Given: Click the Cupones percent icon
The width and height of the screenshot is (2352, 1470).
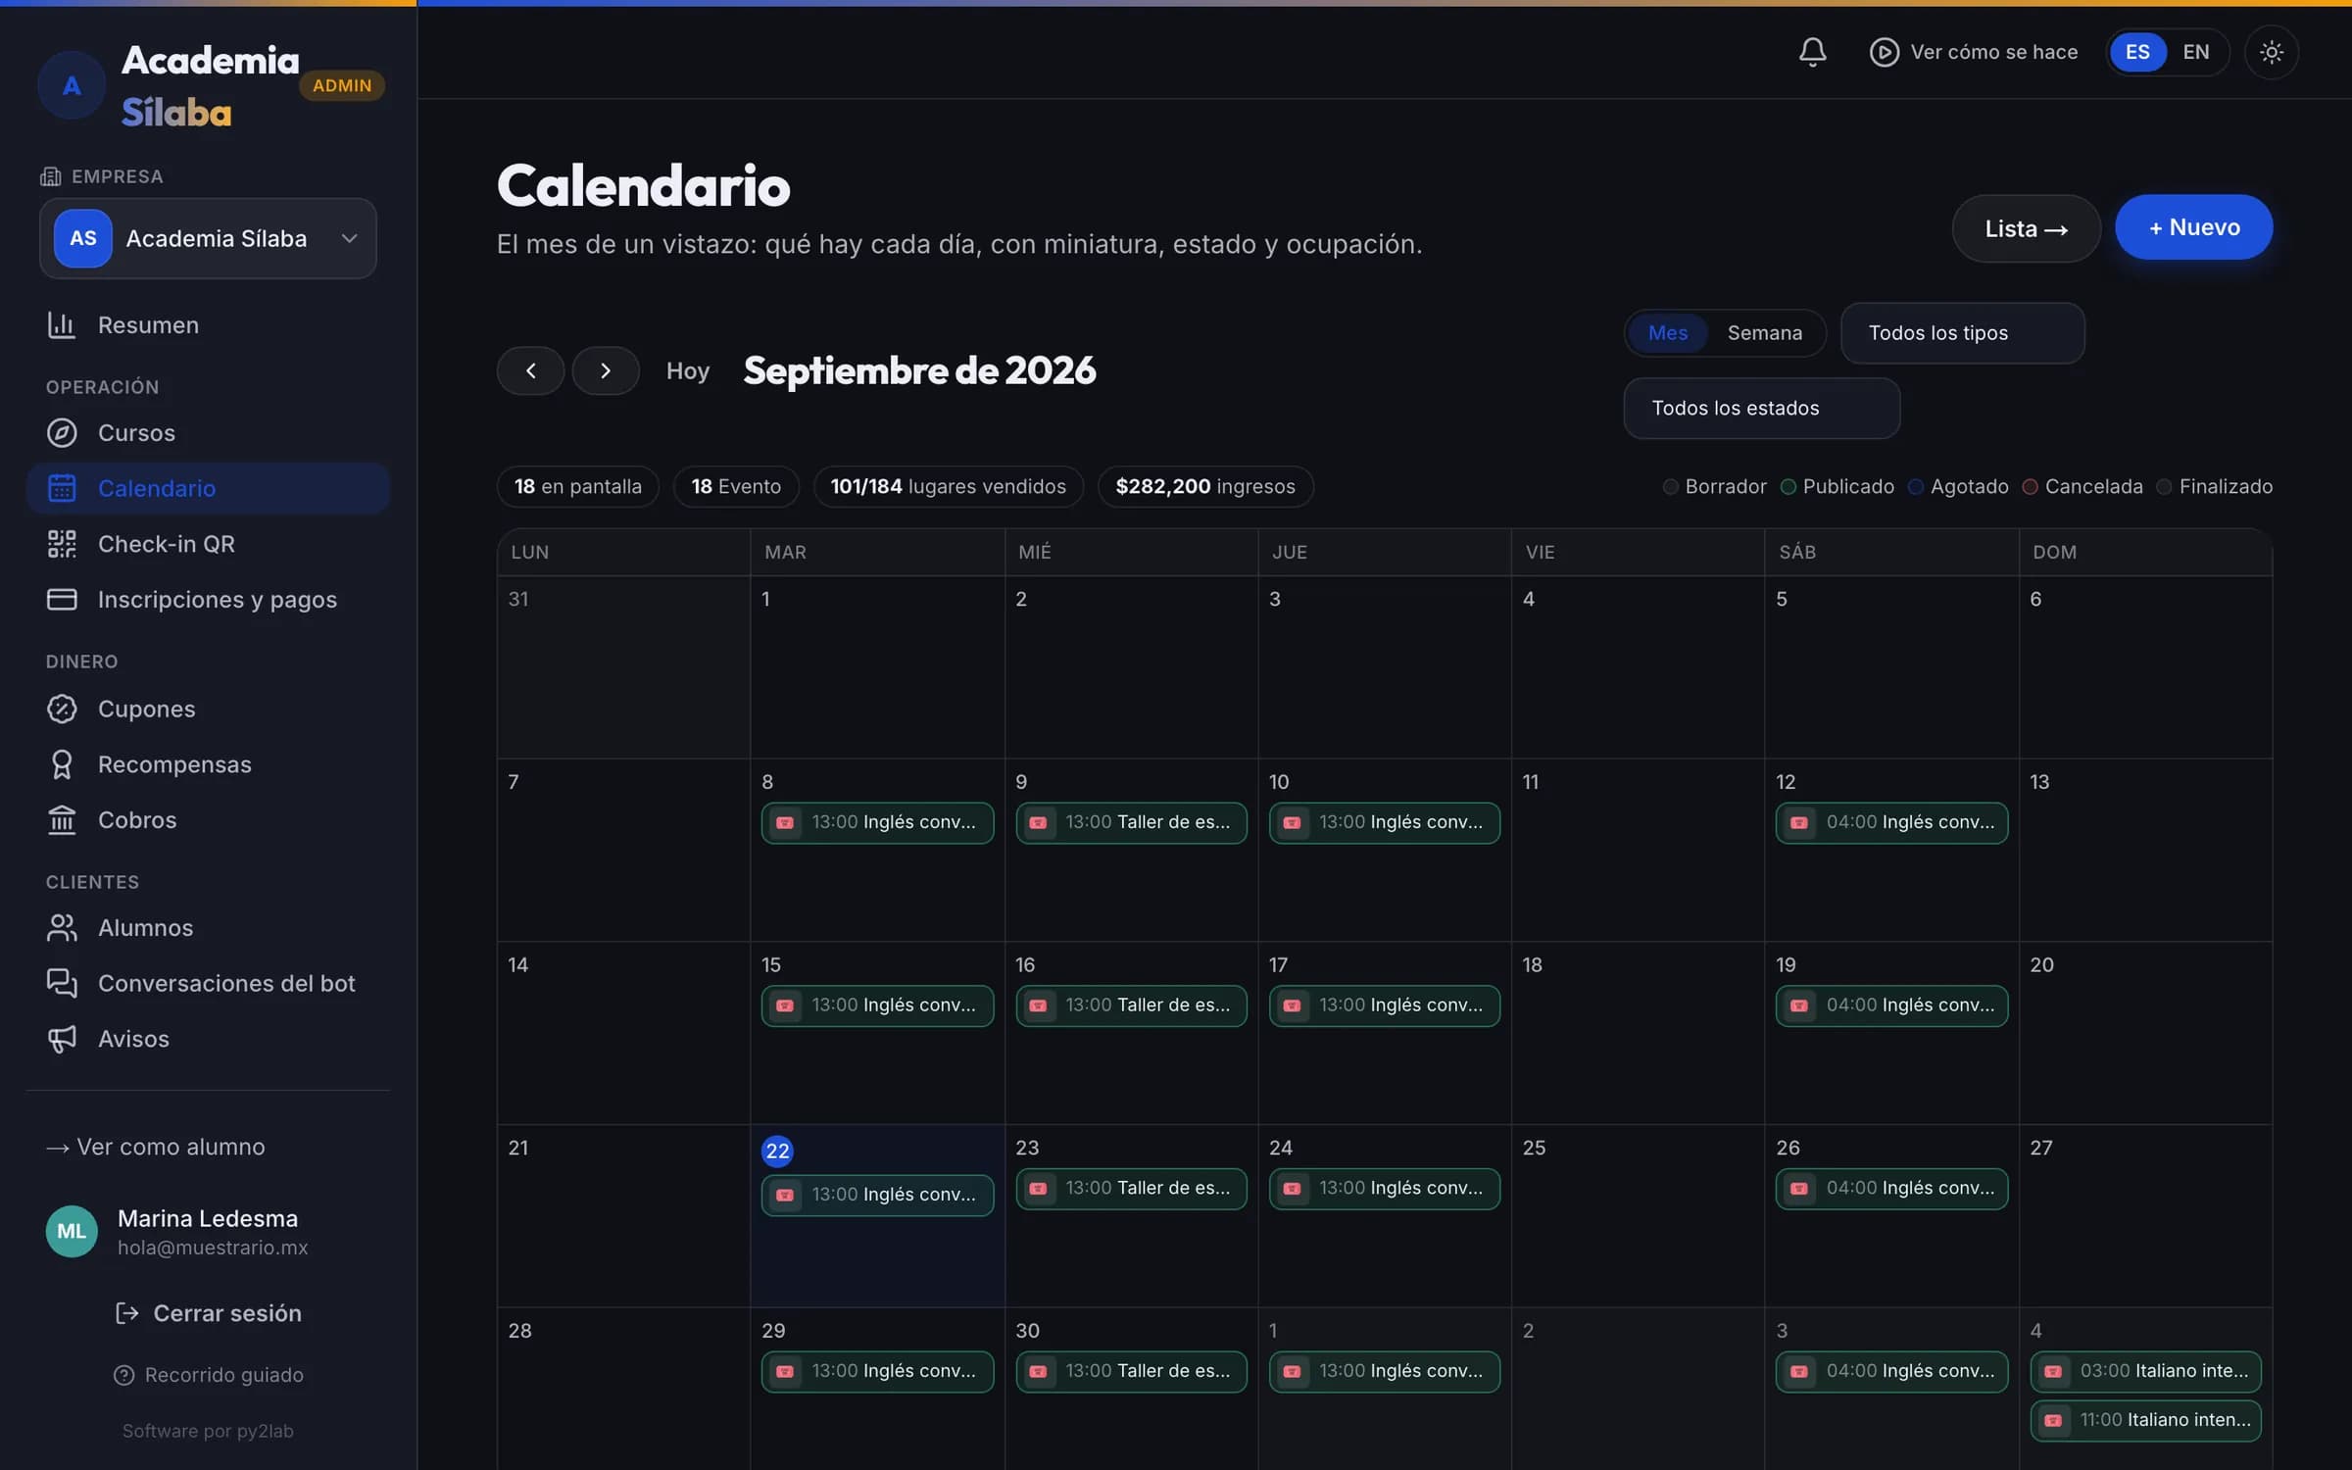Looking at the screenshot, I should [x=62, y=709].
